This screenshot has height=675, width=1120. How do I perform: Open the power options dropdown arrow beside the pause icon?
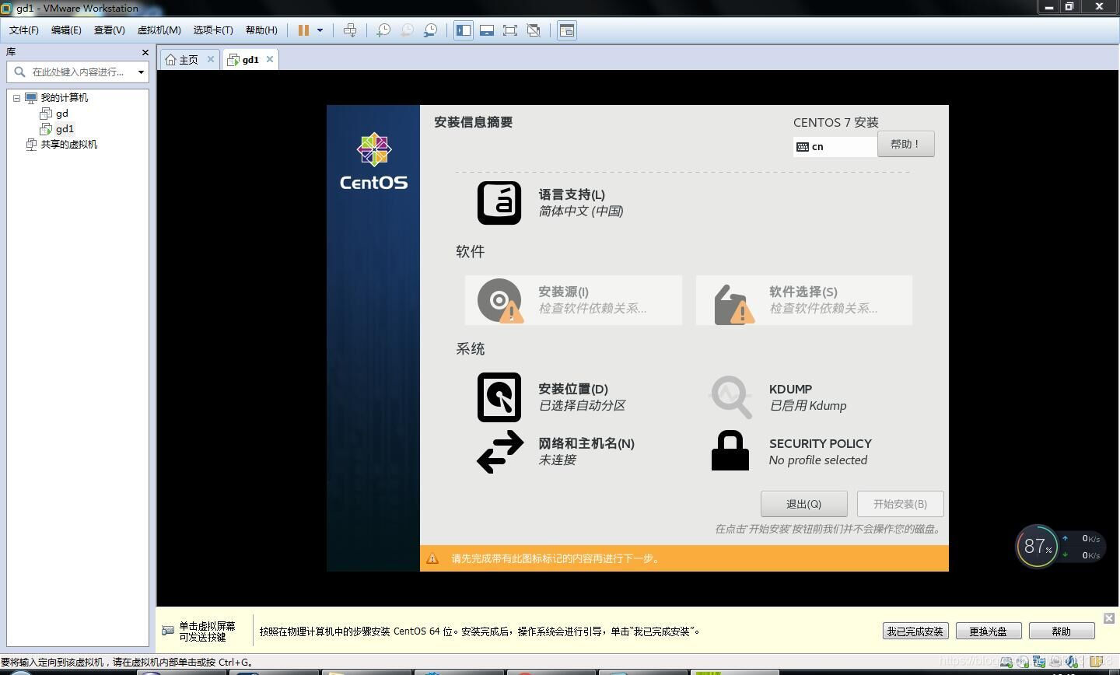click(x=320, y=30)
